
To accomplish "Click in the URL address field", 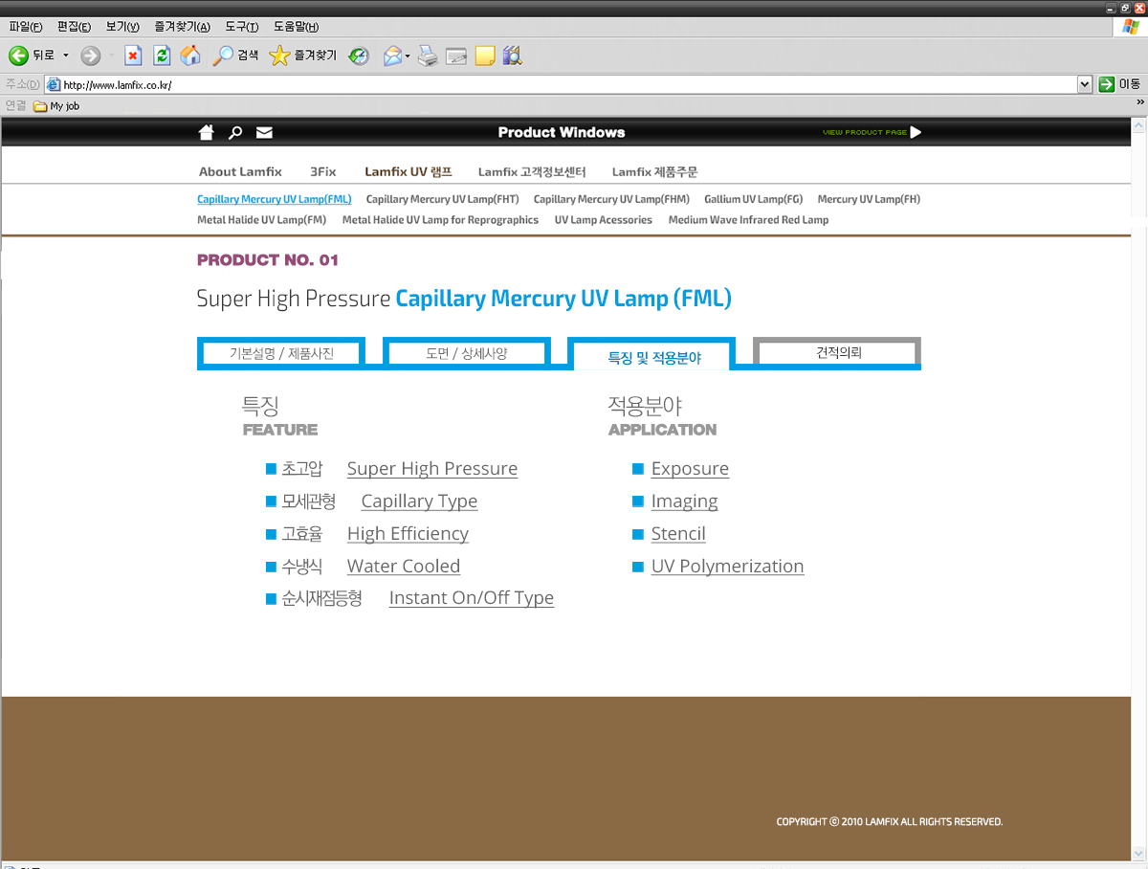I will (x=564, y=84).
